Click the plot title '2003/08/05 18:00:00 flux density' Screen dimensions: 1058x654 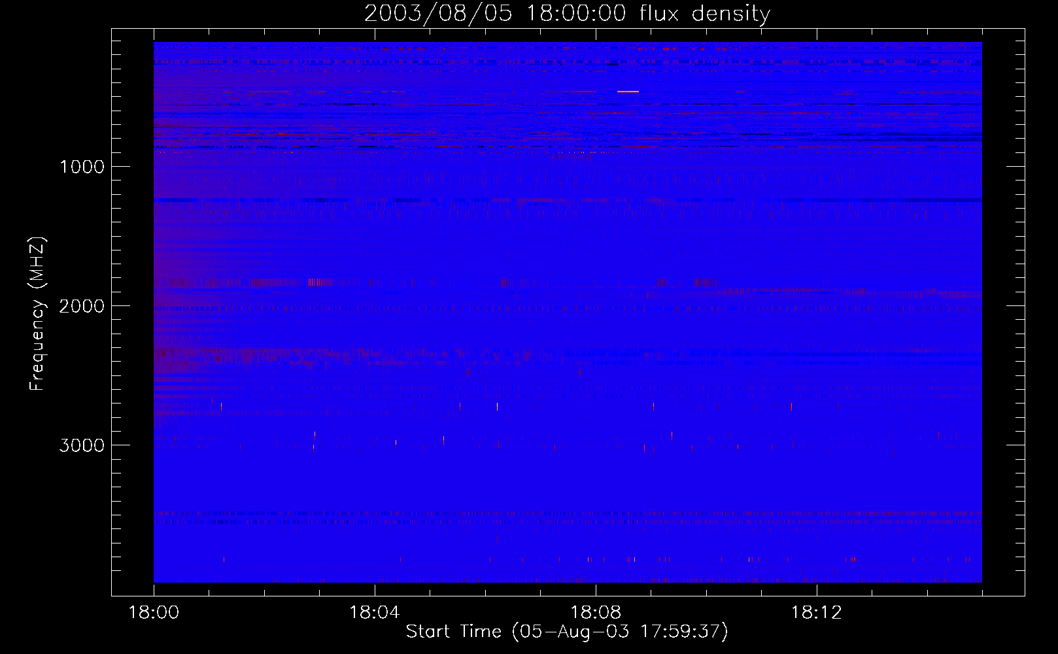(x=567, y=14)
